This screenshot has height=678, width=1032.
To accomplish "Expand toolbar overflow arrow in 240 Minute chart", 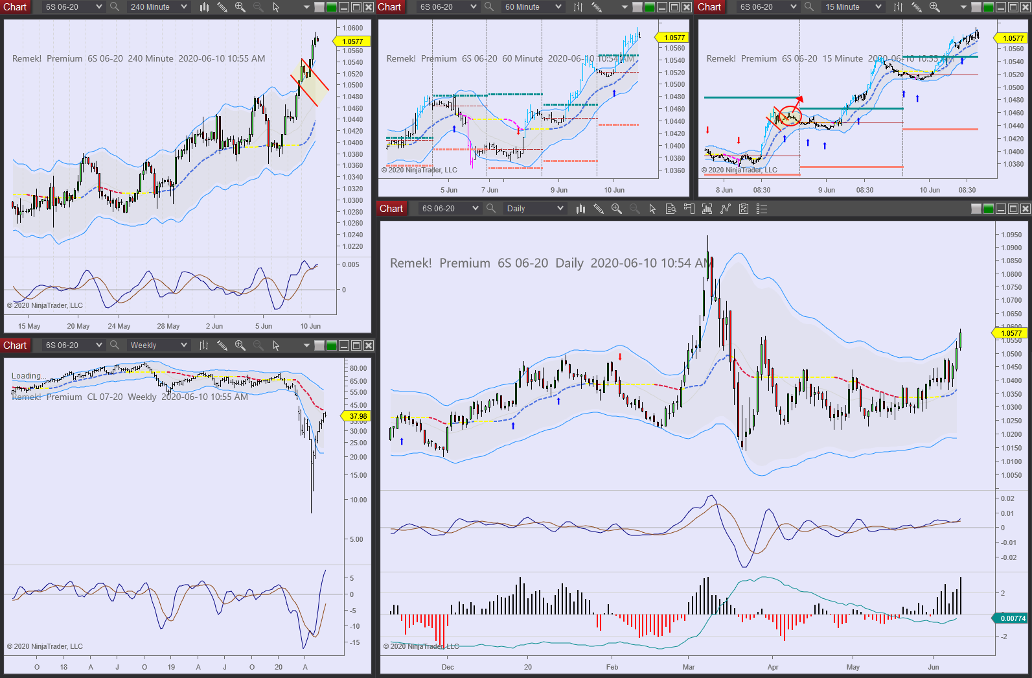I will (x=306, y=7).
